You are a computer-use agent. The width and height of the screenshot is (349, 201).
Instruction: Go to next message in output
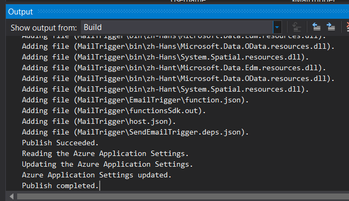pyautogui.click(x=331, y=27)
